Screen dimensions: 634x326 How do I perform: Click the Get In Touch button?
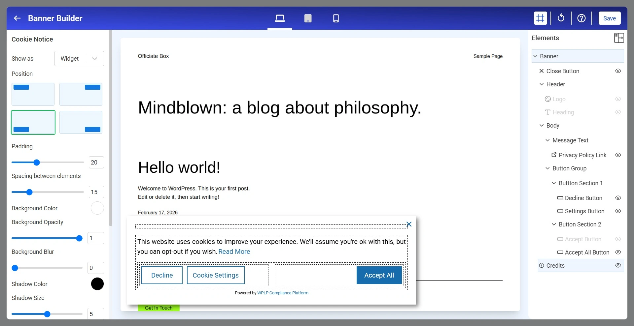coord(158,308)
